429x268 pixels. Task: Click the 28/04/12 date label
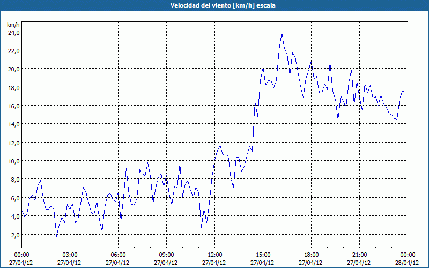point(408,263)
